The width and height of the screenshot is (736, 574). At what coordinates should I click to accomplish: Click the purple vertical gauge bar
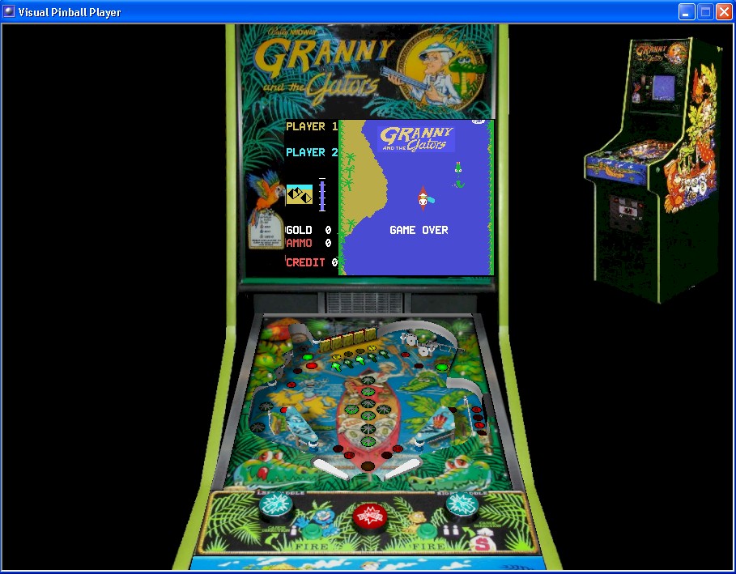tap(322, 195)
